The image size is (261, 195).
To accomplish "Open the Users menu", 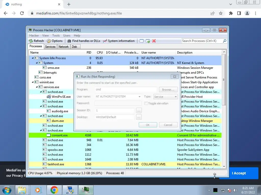I will pos(67,36).
